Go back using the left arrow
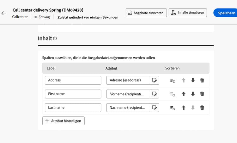The image size is (237, 143). 4,13
